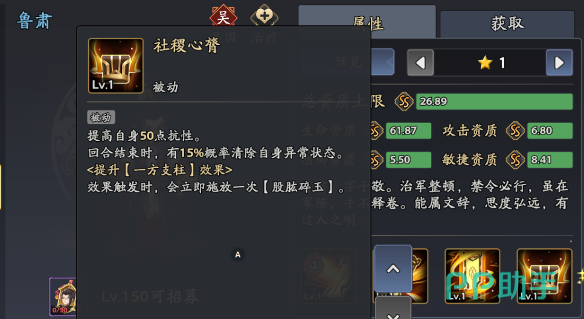This screenshot has width=584, height=319.
Task: Select the rightmost Lv.1 chest skill icon
Action: 544,276
